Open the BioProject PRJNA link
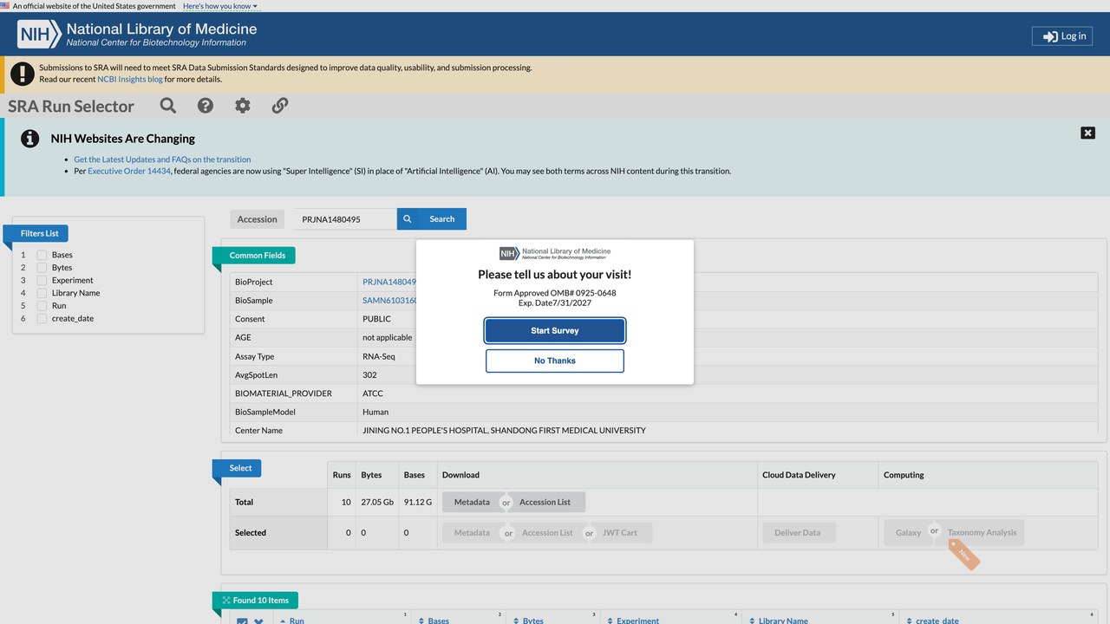This screenshot has height=624, width=1110. click(389, 282)
